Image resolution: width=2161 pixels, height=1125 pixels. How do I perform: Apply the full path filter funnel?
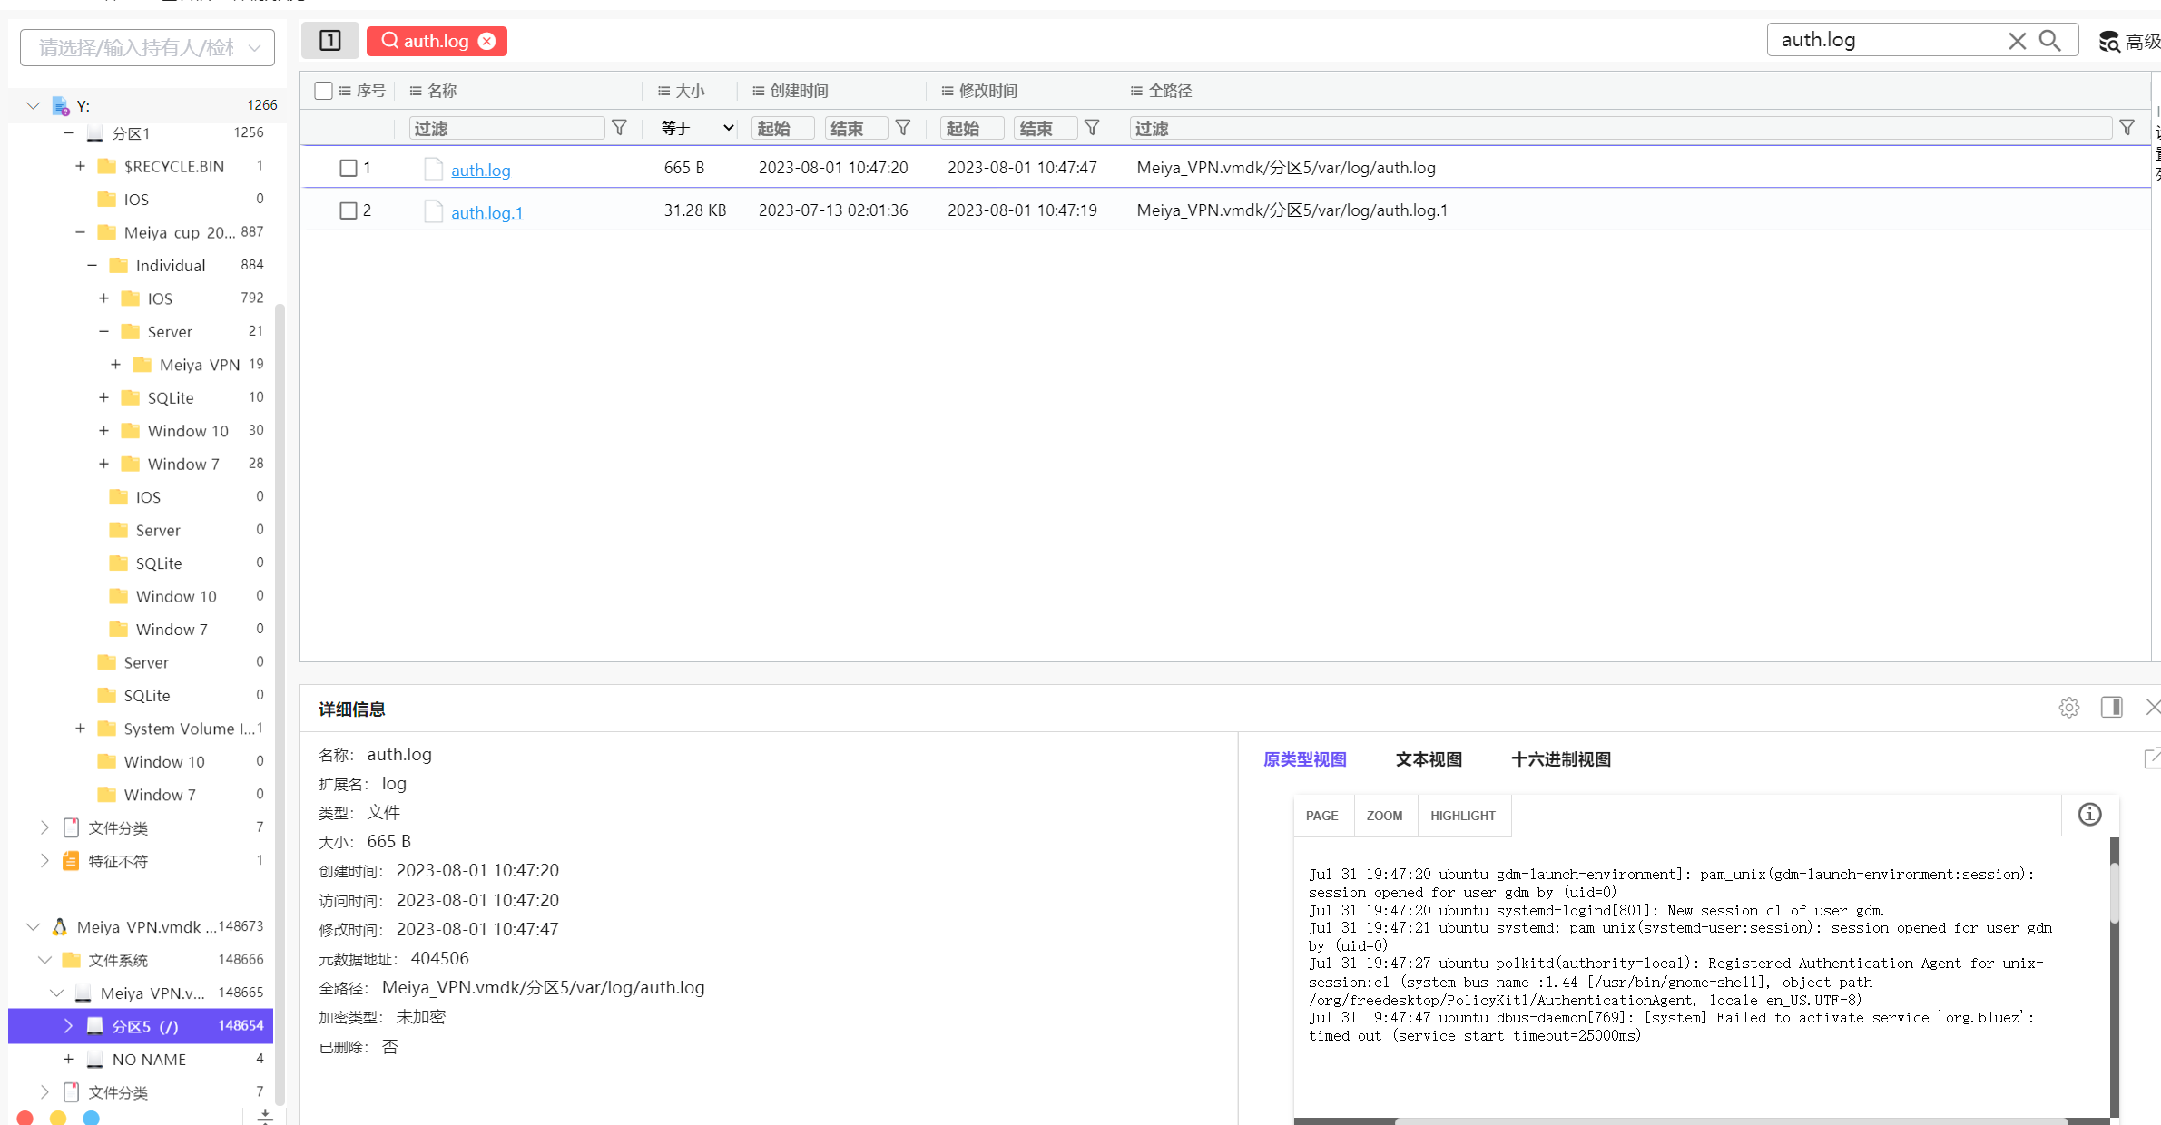coord(2127,128)
